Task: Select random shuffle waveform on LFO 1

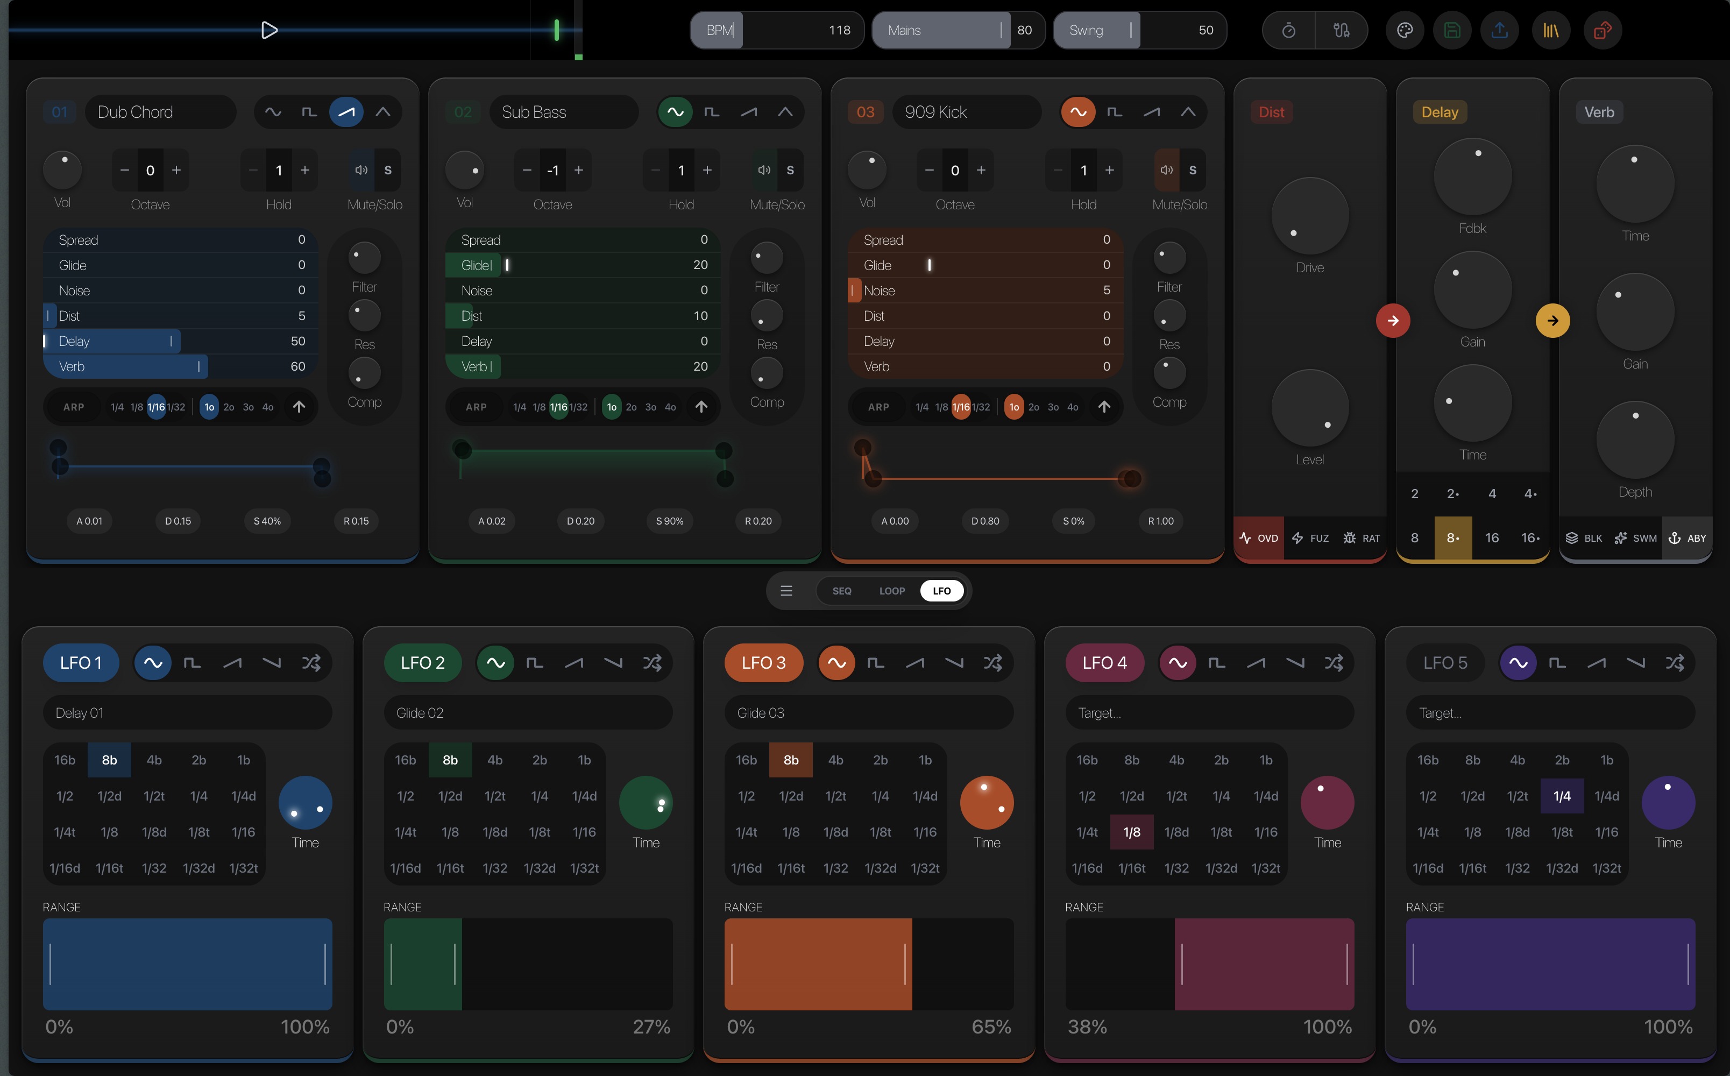Action: pyautogui.click(x=311, y=662)
